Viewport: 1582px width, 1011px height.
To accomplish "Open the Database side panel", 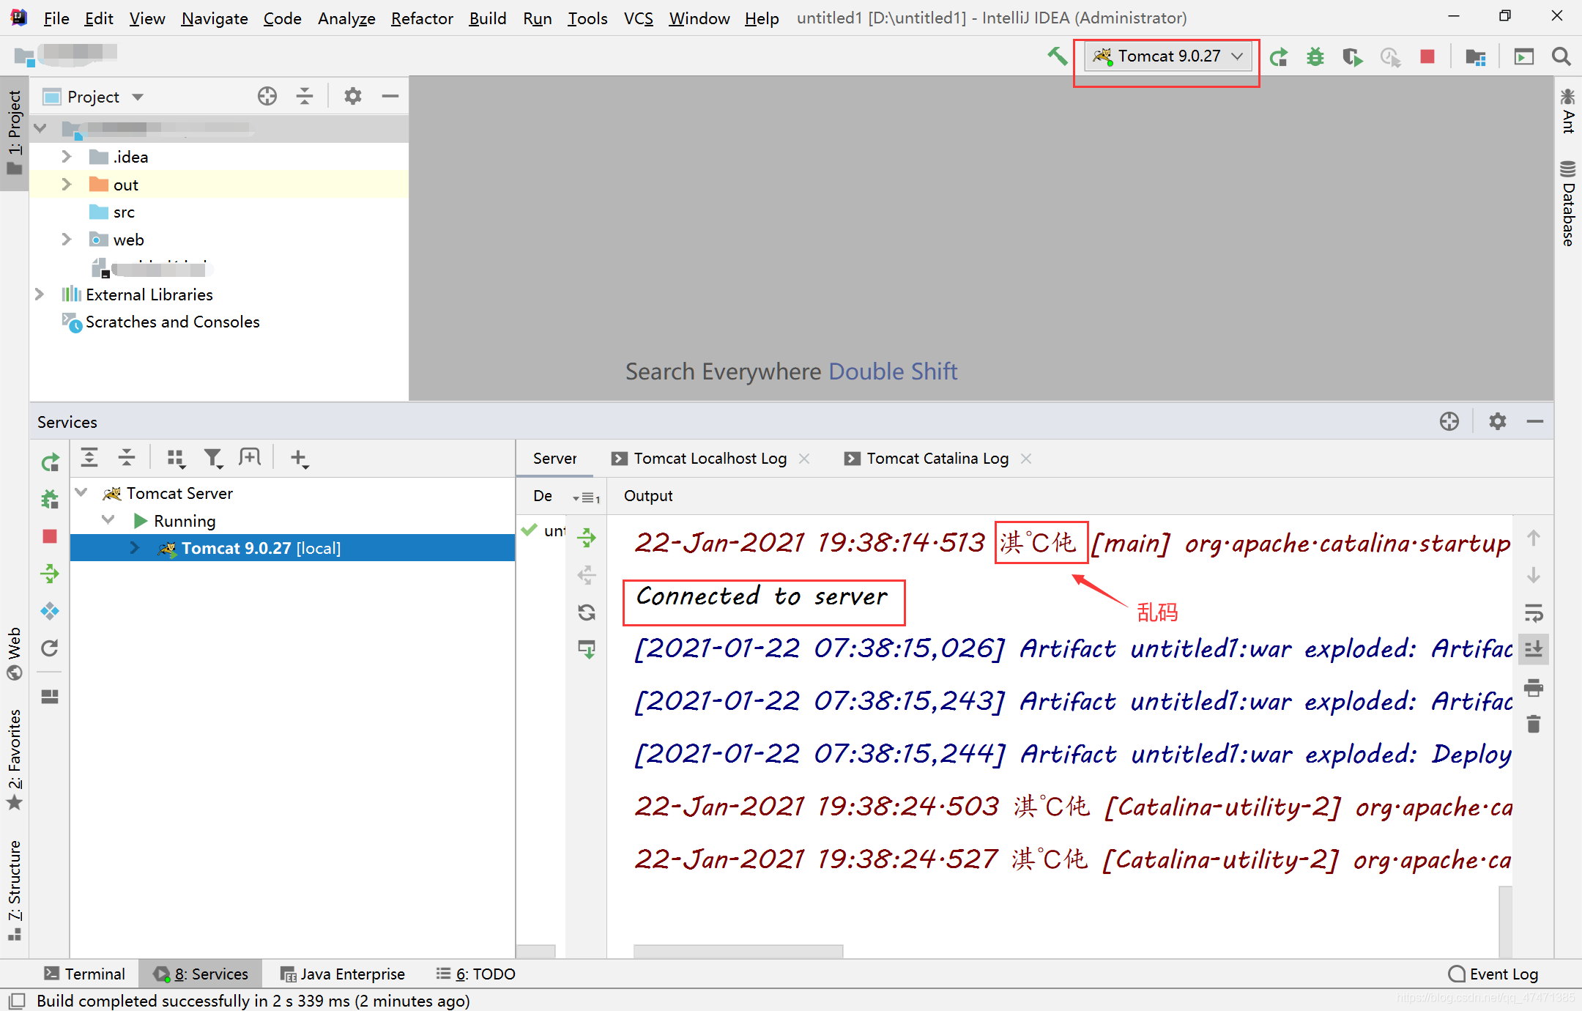I will tap(1567, 204).
